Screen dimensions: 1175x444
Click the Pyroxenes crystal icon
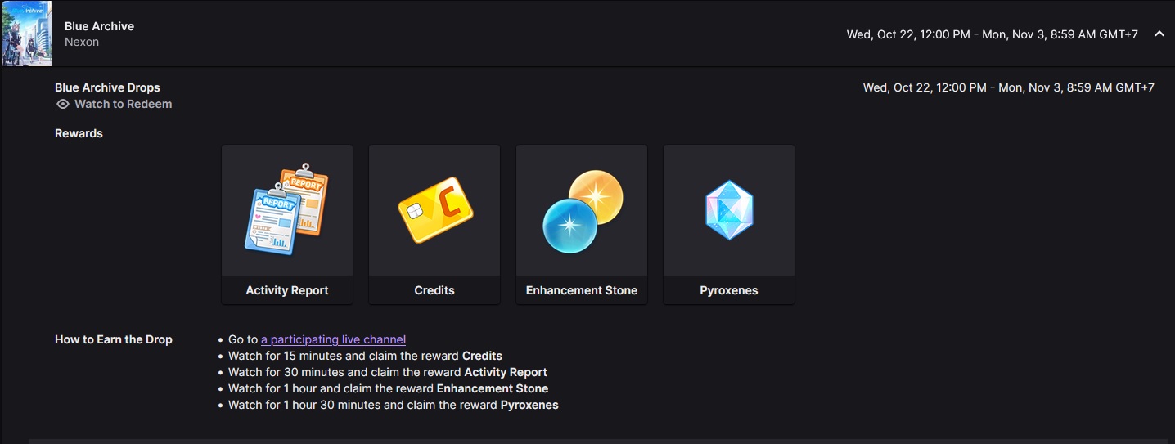tap(729, 210)
